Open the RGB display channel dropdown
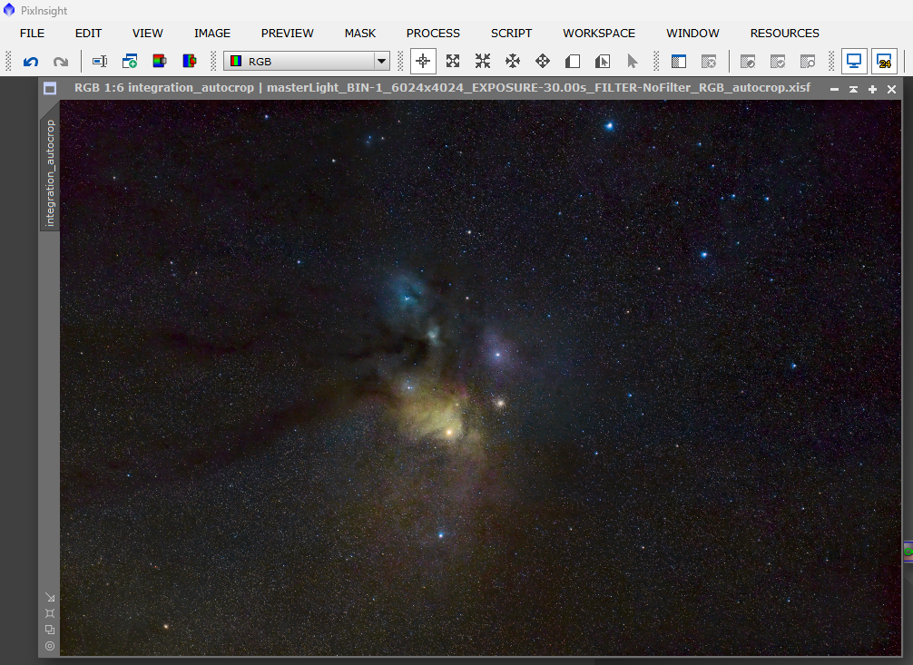 pos(307,61)
